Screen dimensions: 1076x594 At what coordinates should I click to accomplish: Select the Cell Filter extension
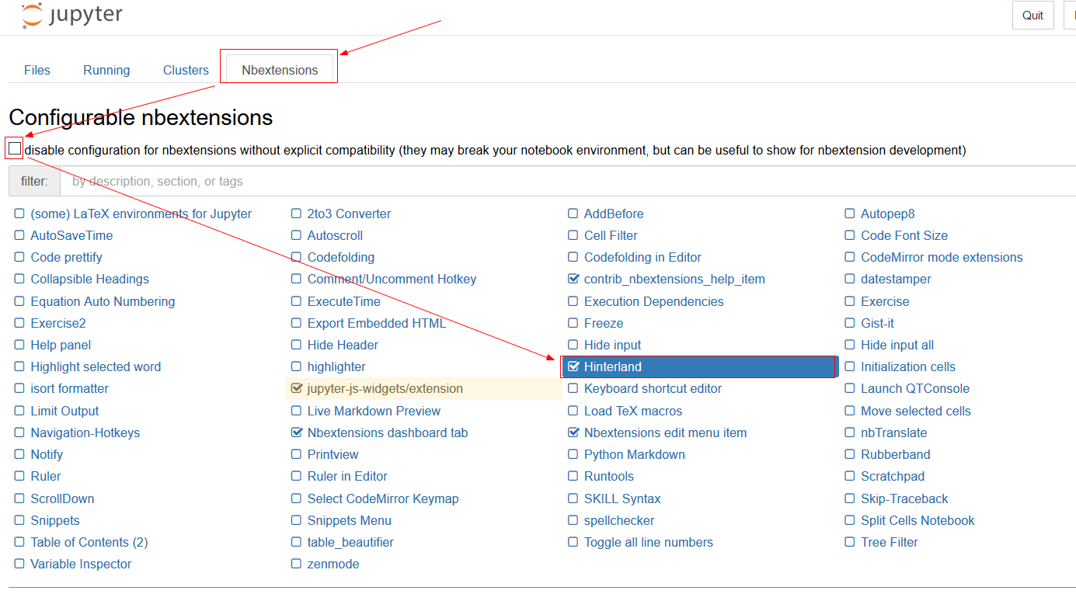tap(611, 235)
